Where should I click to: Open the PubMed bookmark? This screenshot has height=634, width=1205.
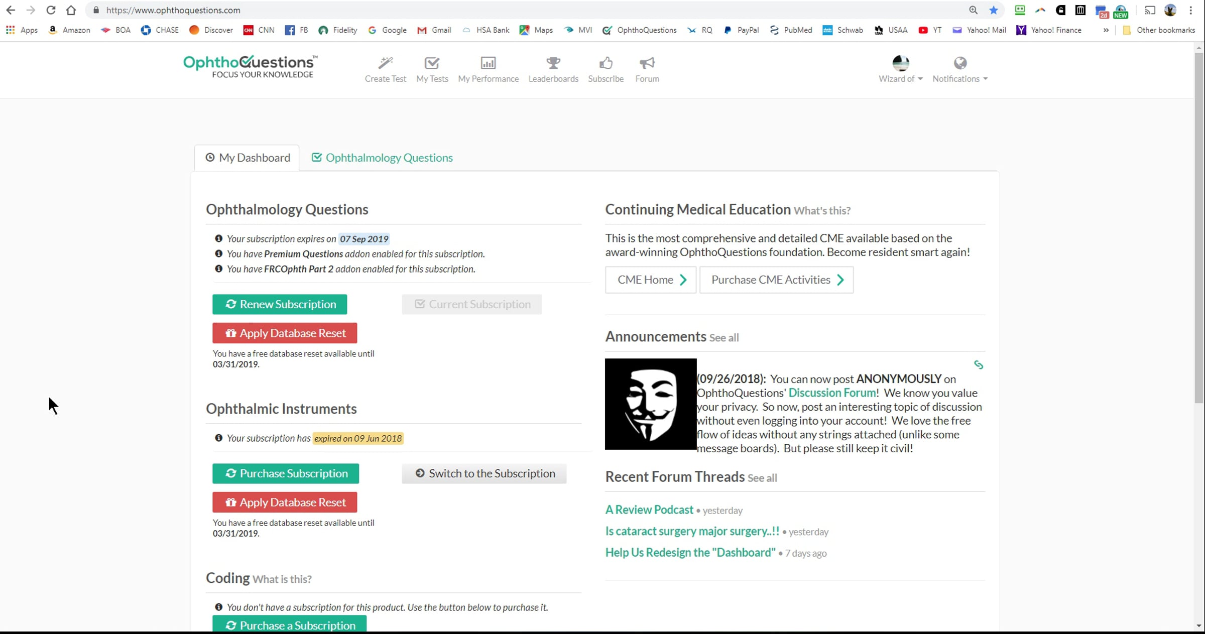(791, 30)
